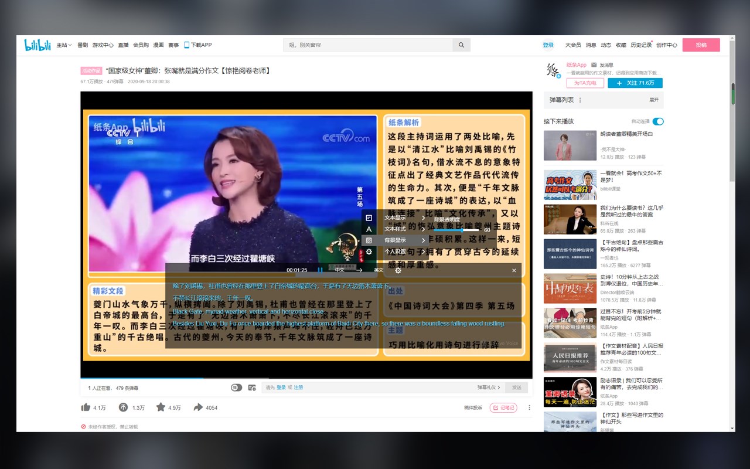Click the search magnifier button
This screenshot has height=469, width=750.
point(461,45)
